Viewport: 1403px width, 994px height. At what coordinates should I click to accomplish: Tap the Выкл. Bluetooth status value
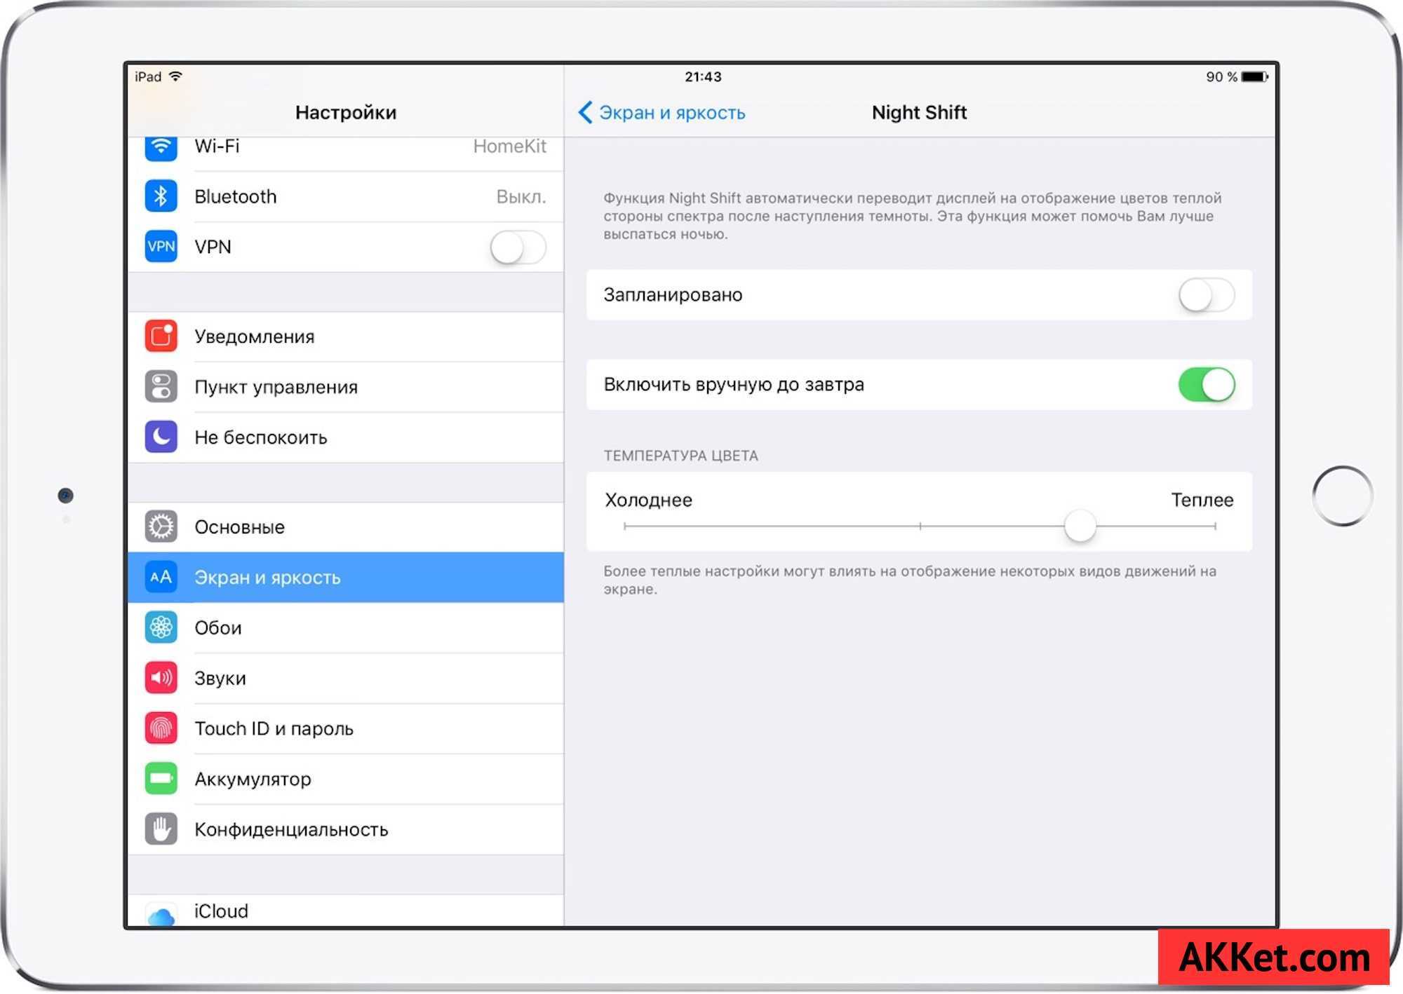coord(521,197)
